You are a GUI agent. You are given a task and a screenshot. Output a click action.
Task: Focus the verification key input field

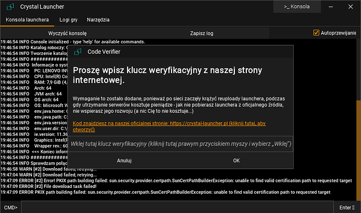pyautogui.click(x=180, y=144)
